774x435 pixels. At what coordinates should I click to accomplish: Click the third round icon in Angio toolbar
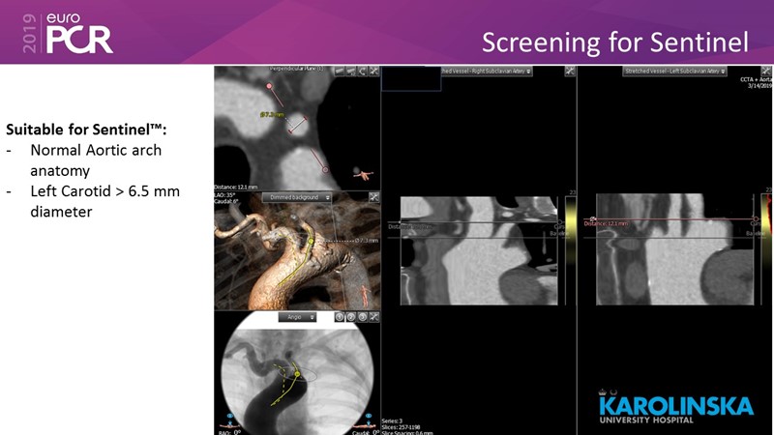363,317
